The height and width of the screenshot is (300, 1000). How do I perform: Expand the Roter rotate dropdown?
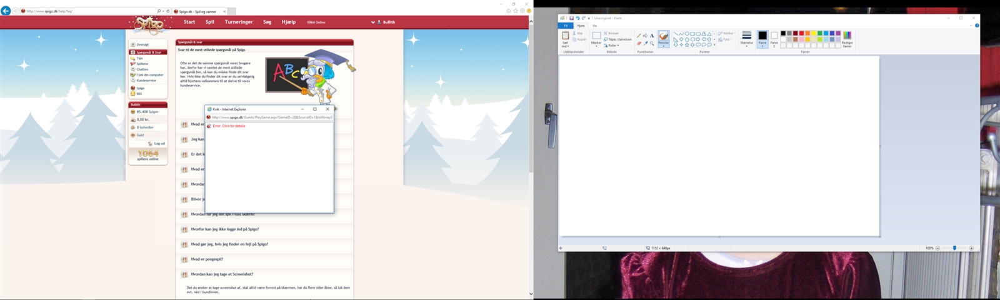pyautogui.click(x=612, y=46)
